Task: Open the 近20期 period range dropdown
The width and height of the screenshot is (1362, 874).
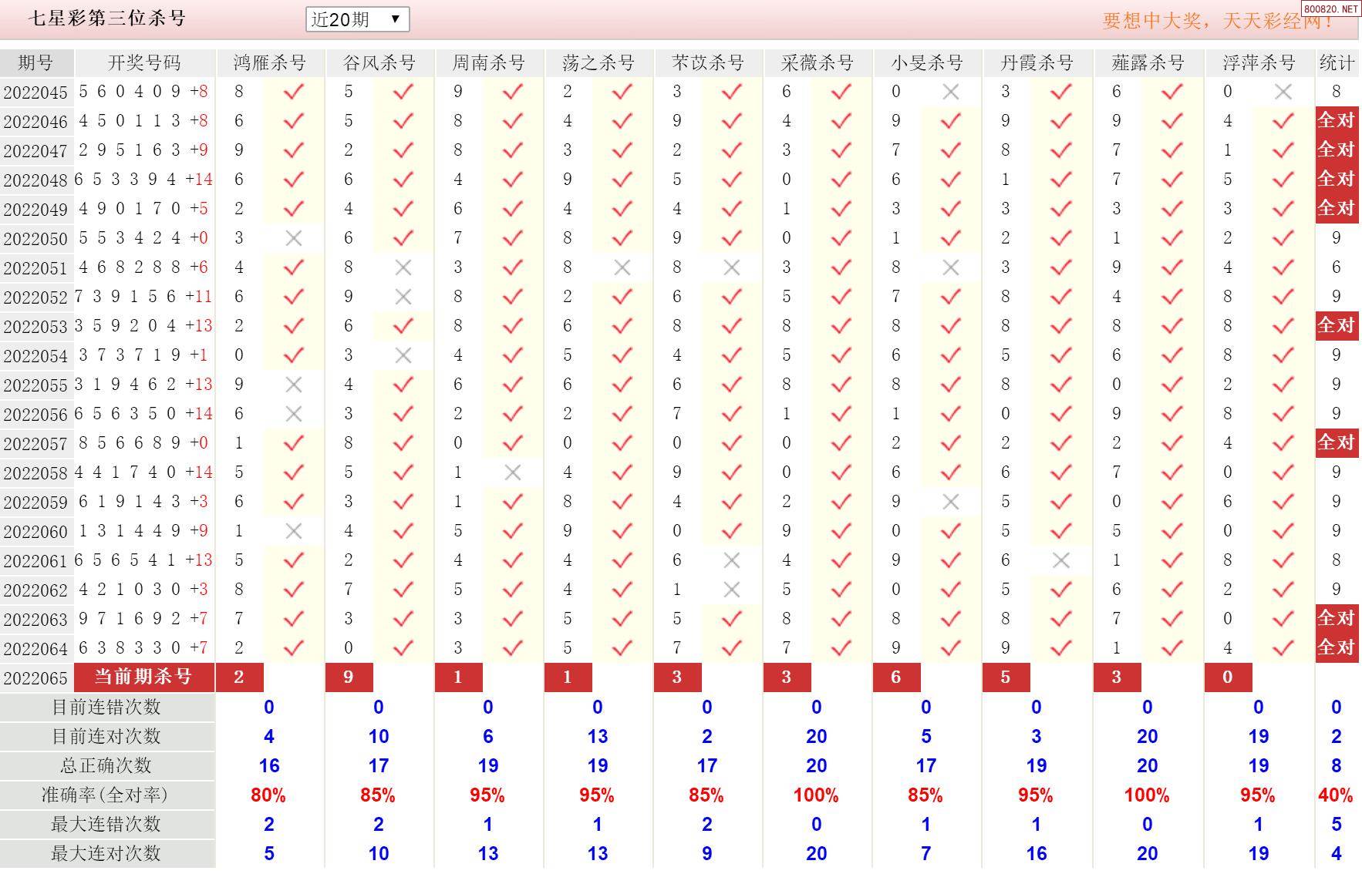Action: [x=357, y=19]
